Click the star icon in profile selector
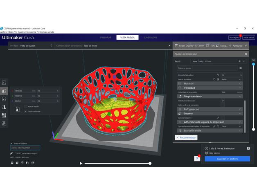 (x=239, y=61)
